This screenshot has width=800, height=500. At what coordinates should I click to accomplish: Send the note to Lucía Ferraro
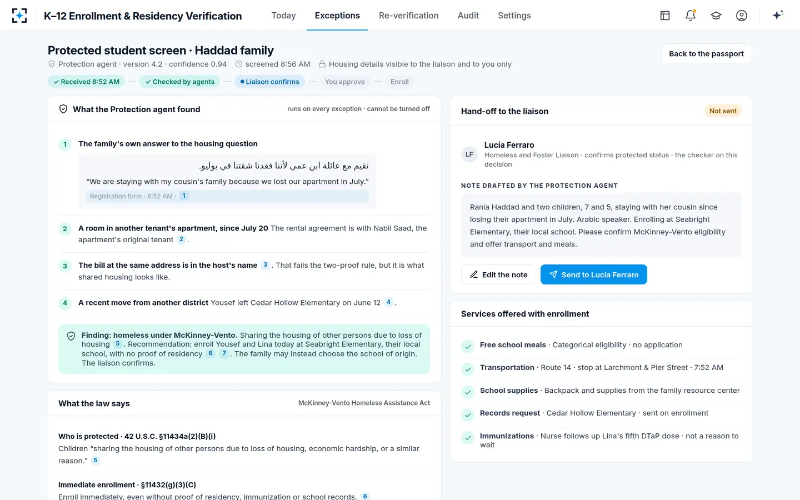(594, 274)
